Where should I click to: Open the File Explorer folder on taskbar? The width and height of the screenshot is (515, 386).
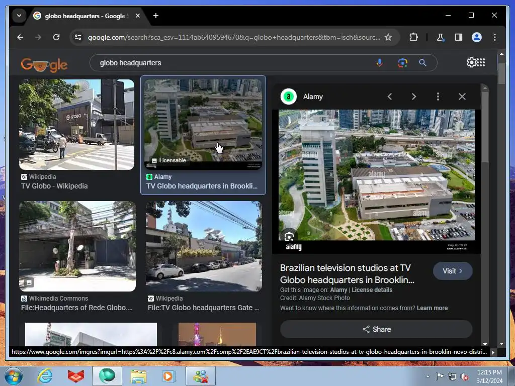tap(138, 376)
